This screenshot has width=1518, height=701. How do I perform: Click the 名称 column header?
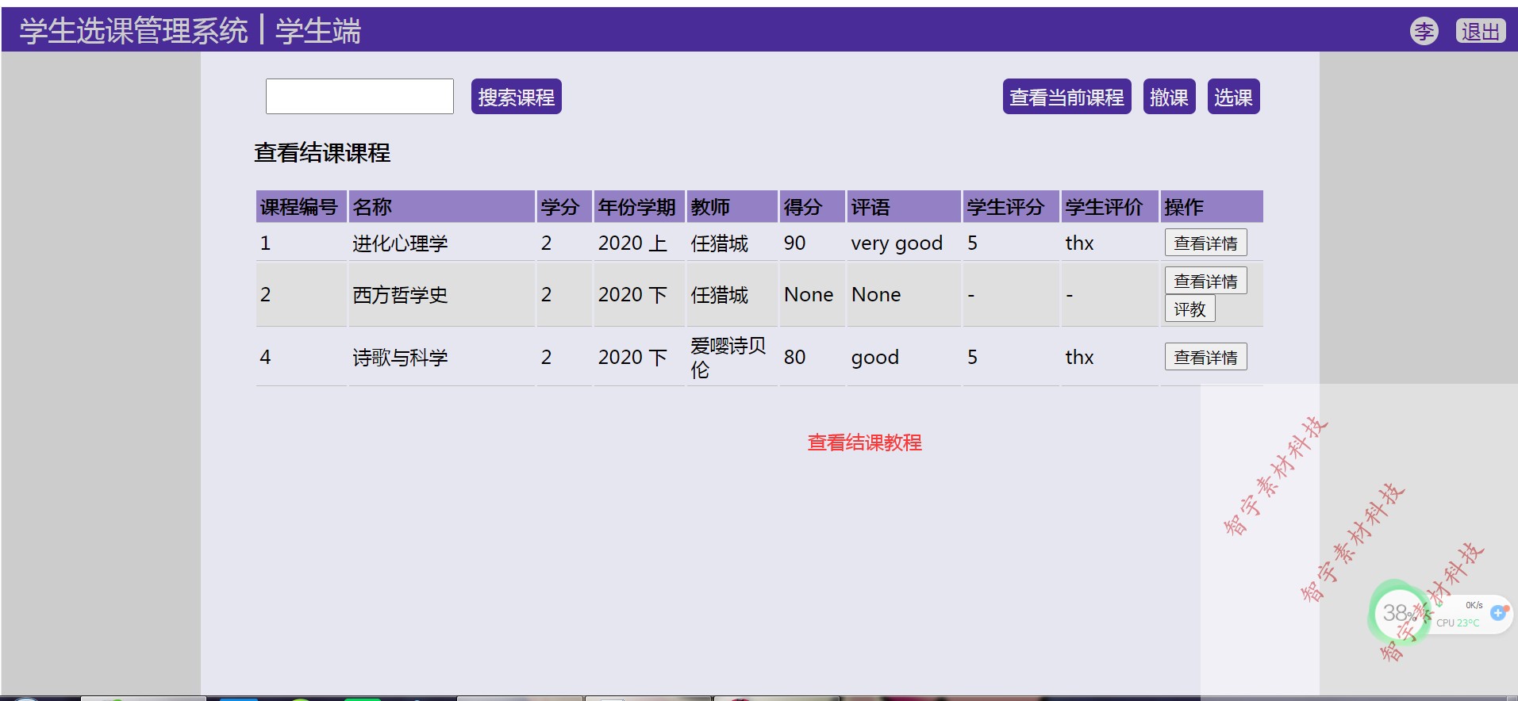441,207
